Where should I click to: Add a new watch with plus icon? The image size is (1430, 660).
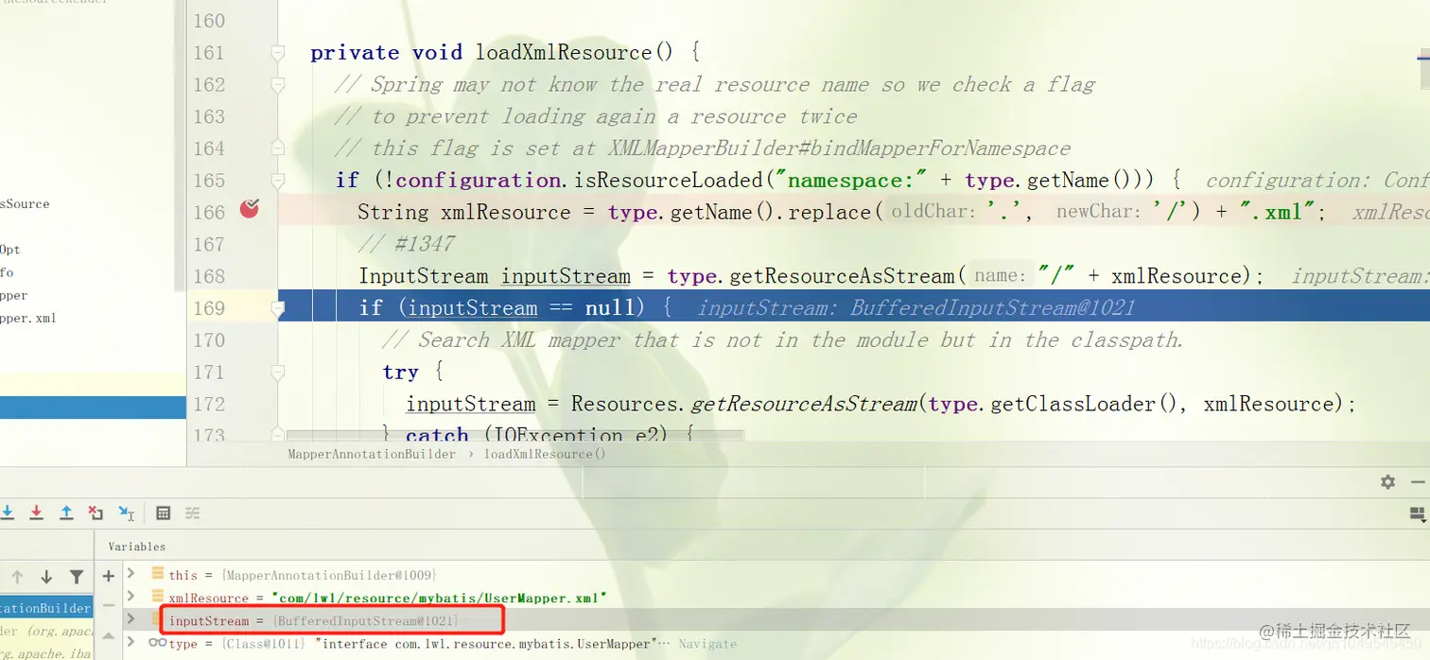(x=108, y=575)
